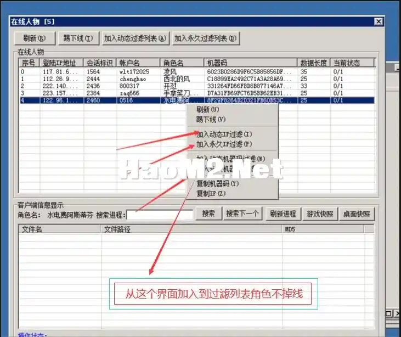
Task: Click 加入动态过滤列表(A) button
Action: tap(135, 38)
